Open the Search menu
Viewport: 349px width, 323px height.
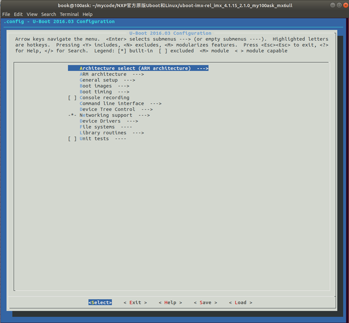48,14
